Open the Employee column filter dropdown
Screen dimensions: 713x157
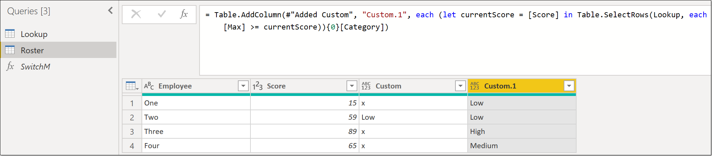coord(243,86)
